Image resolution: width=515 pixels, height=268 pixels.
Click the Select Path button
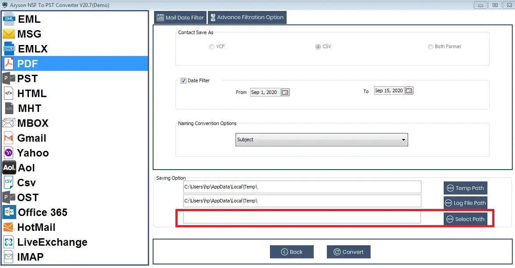pos(466,219)
